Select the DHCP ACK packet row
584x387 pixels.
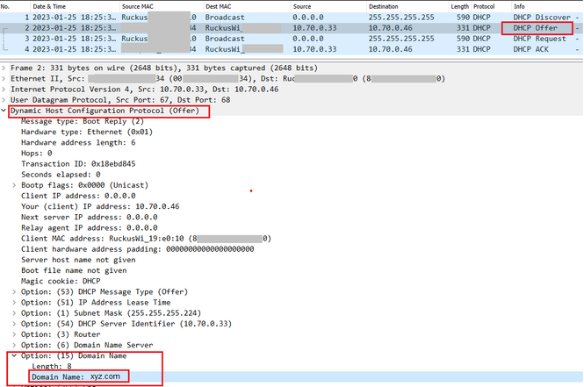(x=263, y=49)
